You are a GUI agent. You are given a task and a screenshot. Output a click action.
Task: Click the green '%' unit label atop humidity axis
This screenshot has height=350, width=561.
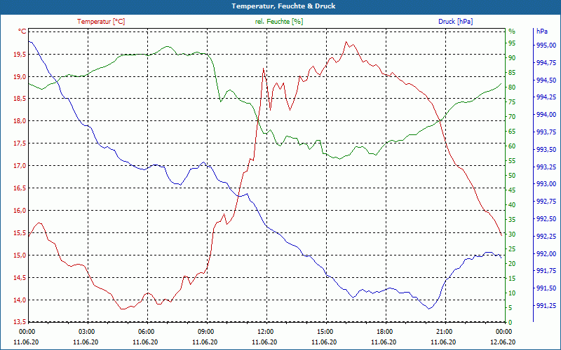pos(512,31)
